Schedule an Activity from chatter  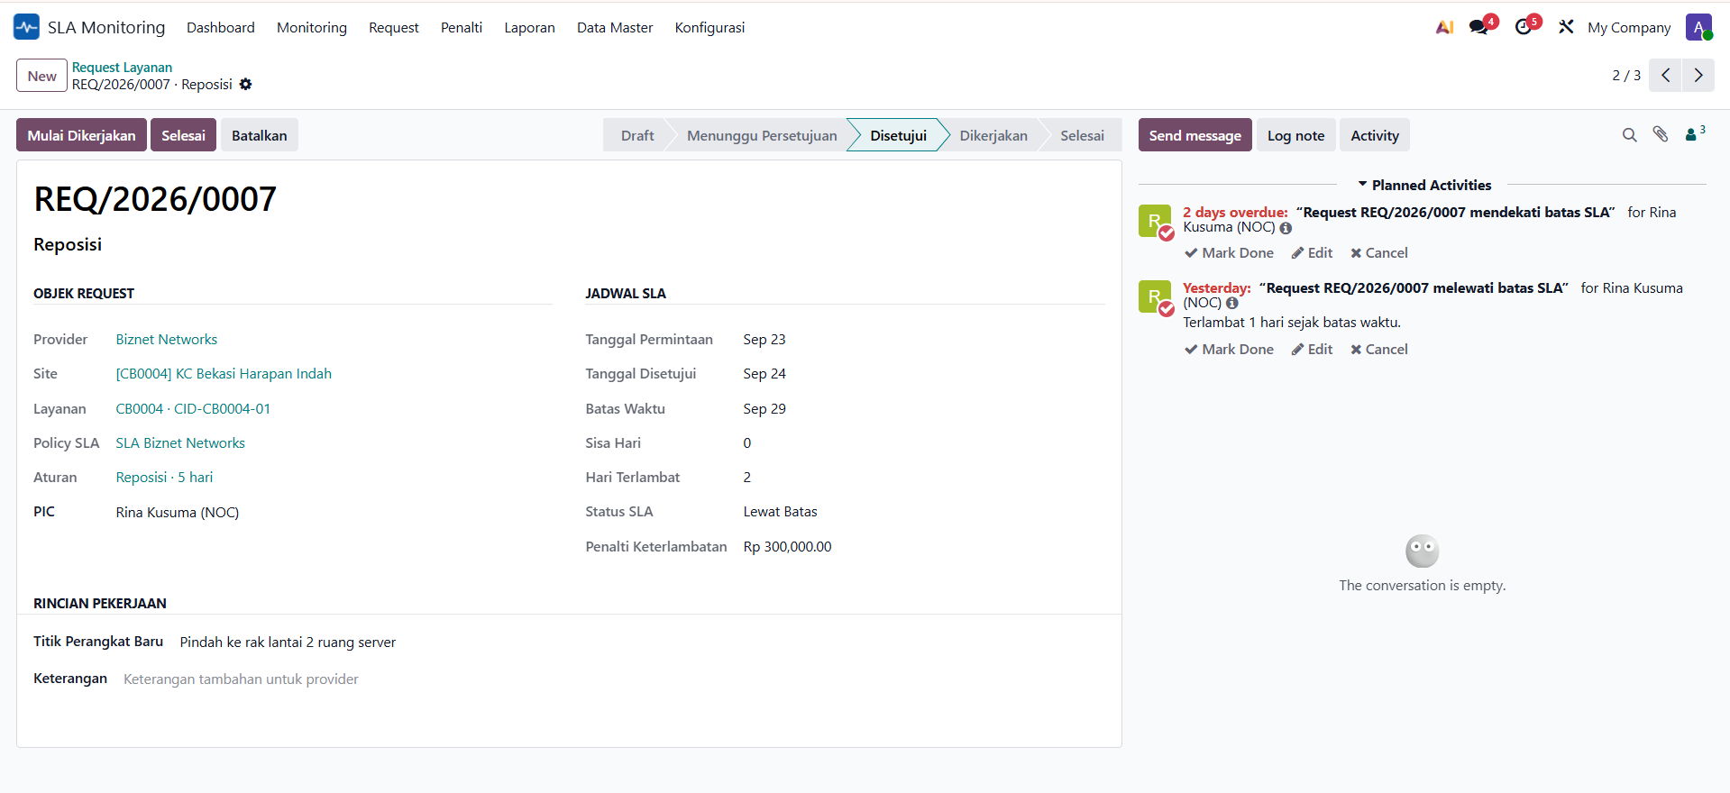pos(1375,135)
